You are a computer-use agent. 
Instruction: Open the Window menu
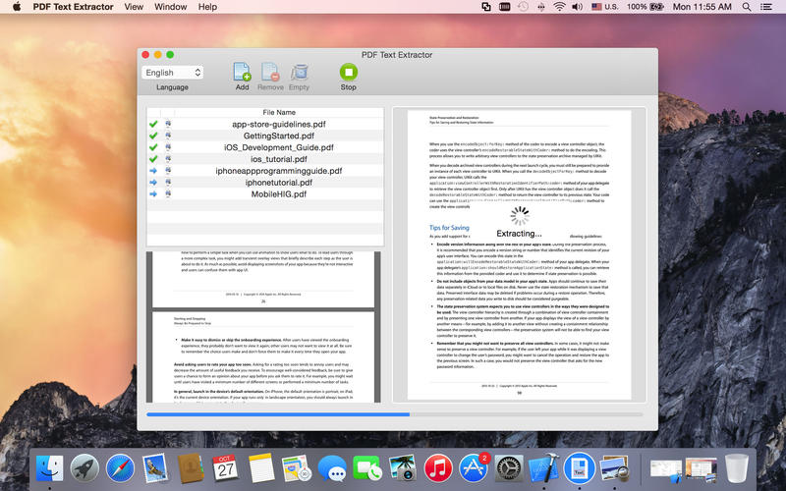(170, 7)
